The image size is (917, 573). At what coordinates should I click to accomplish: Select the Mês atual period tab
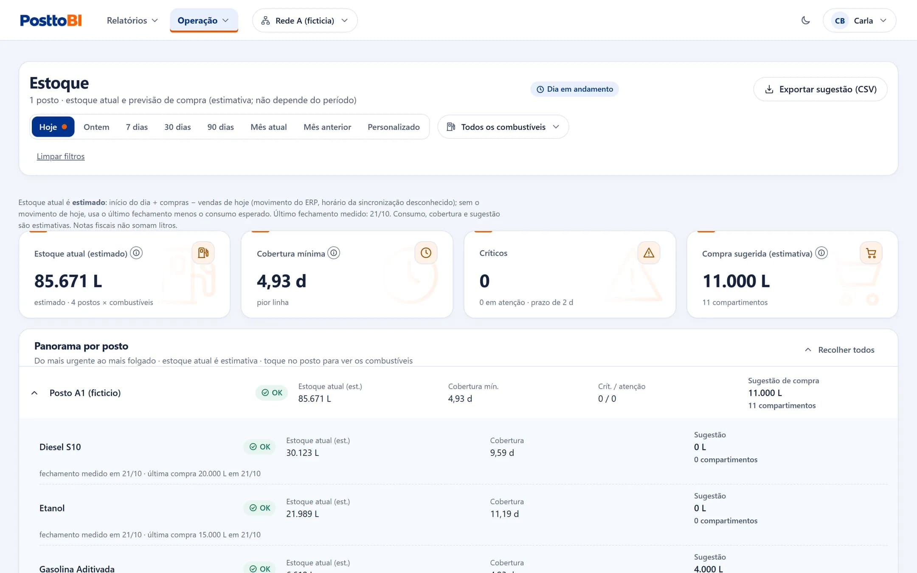(x=269, y=127)
